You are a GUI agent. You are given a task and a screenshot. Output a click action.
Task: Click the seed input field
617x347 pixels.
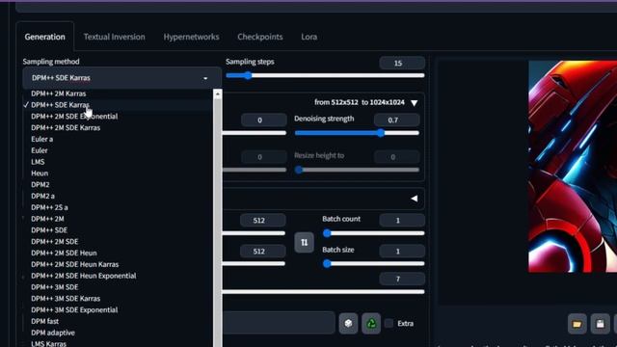[x=279, y=323]
